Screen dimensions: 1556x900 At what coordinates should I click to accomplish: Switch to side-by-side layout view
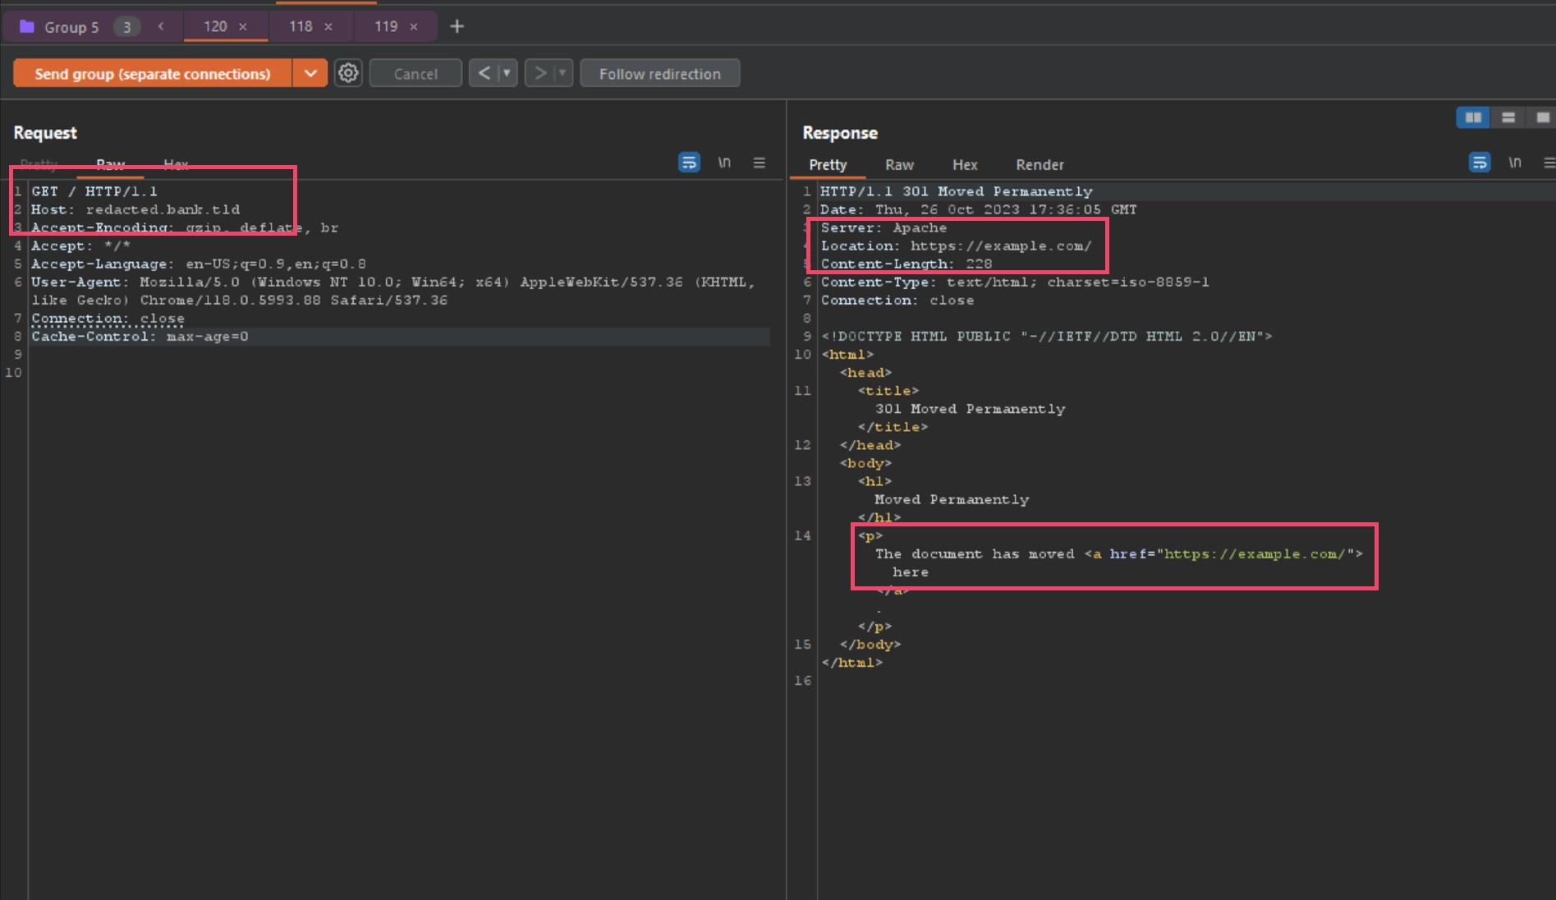coord(1473,117)
